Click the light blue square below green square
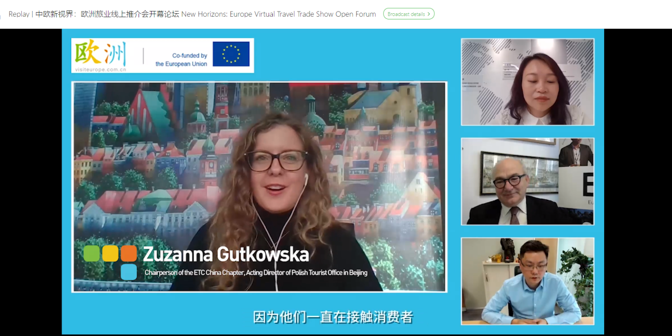This screenshot has width=672, height=336. tap(129, 272)
